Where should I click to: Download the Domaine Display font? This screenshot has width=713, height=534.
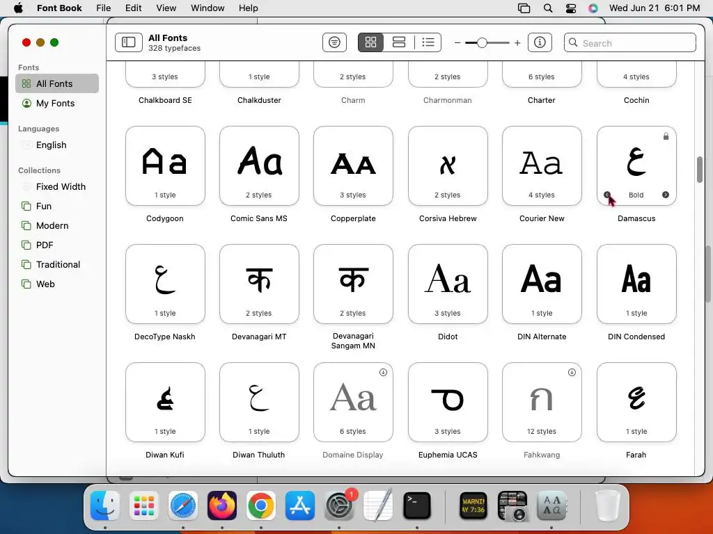(384, 373)
